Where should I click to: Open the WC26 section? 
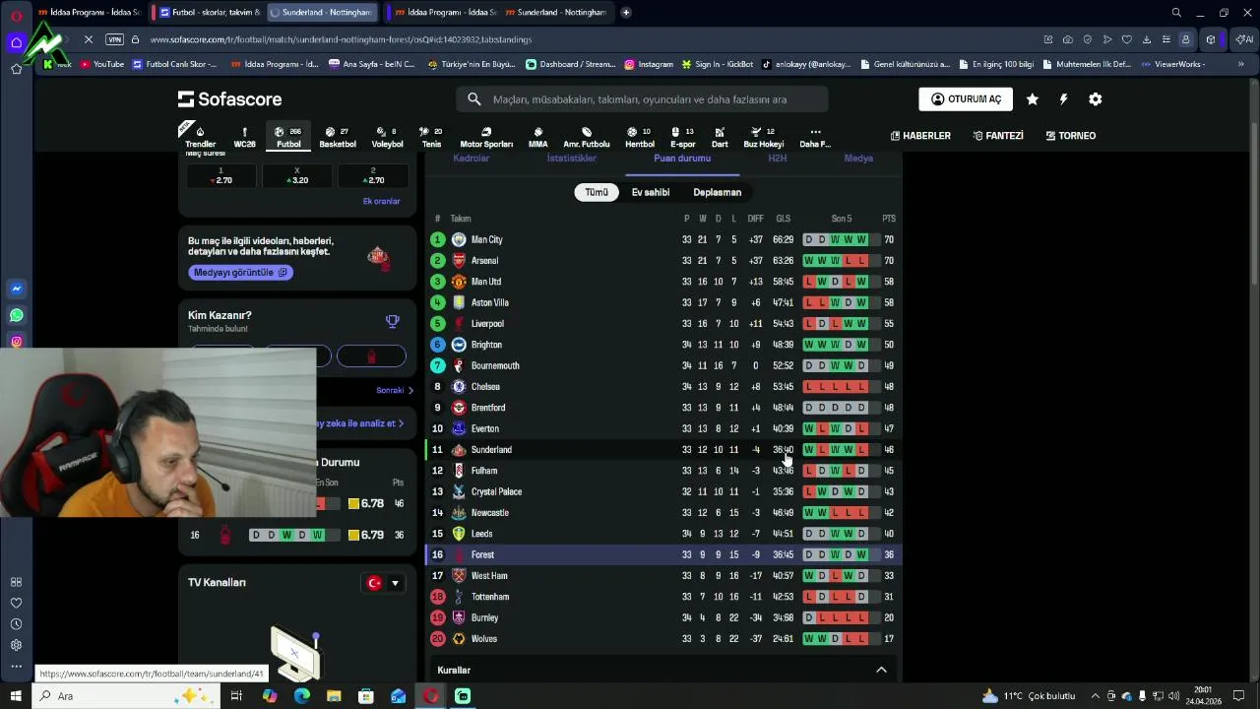(244, 137)
